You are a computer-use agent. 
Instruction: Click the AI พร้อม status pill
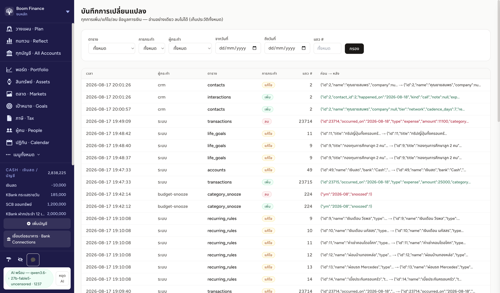[29, 278]
